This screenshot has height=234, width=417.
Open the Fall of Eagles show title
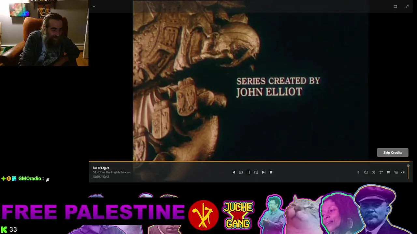pos(101,168)
